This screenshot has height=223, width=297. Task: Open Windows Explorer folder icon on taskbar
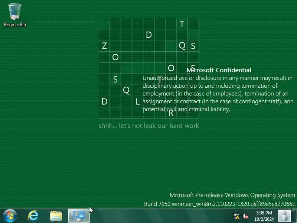click(56, 216)
